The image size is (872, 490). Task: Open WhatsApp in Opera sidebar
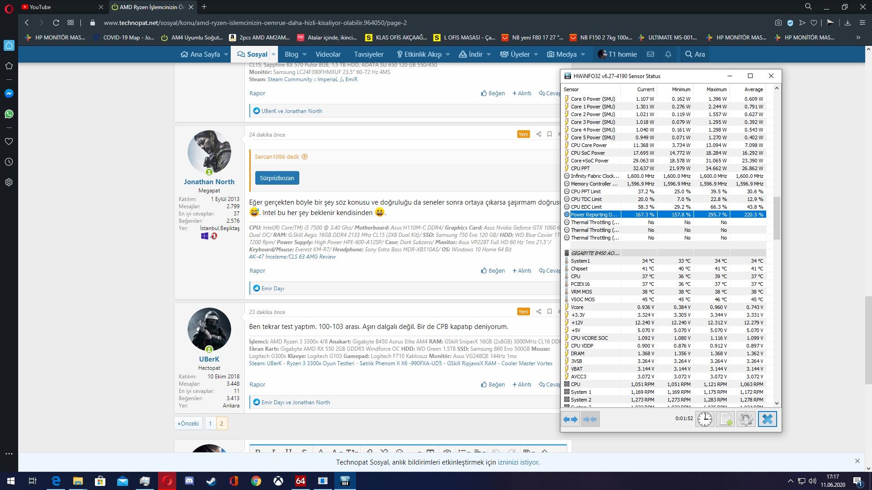point(9,114)
